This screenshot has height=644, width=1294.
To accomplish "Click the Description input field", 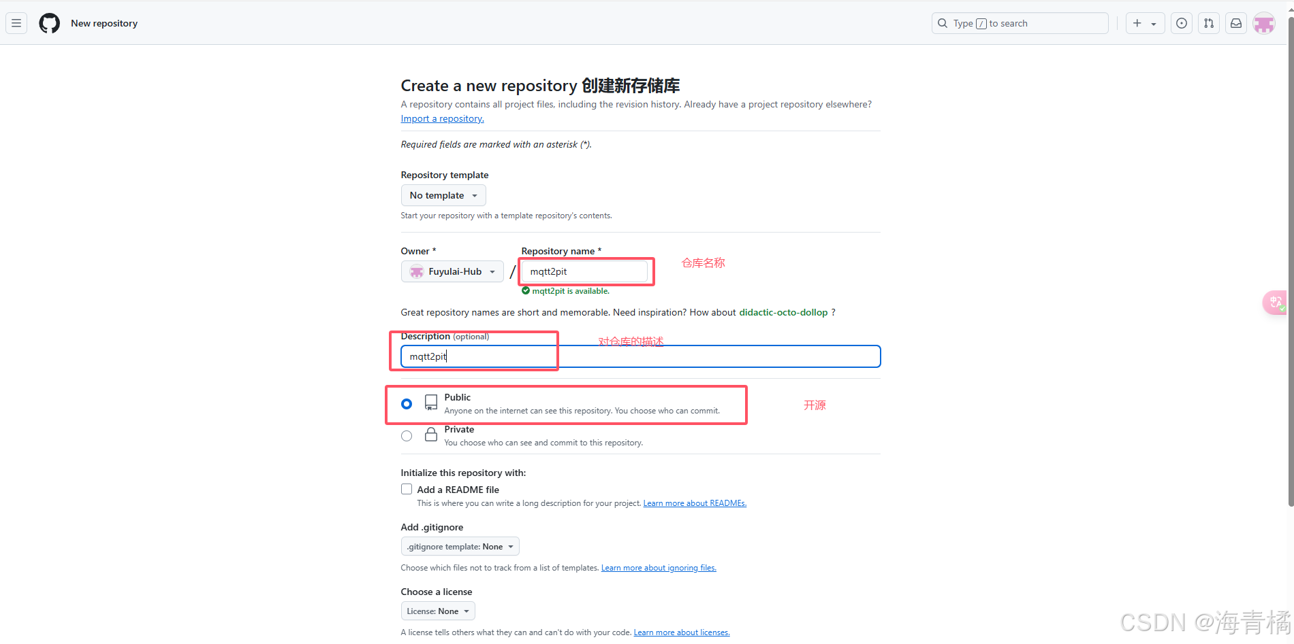I will [x=640, y=356].
